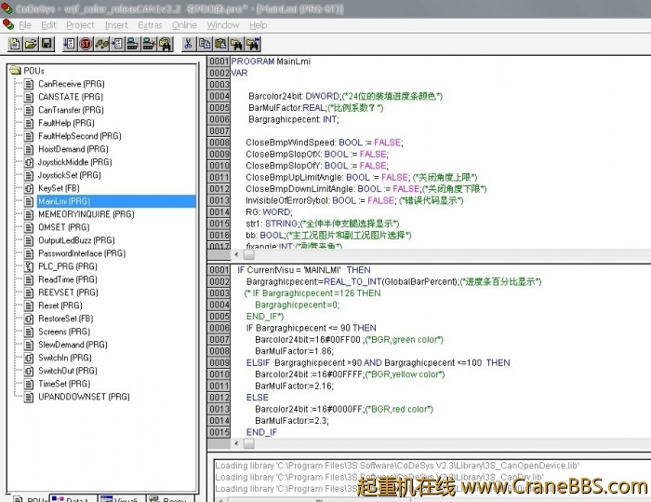This screenshot has width=651, height=502.
Task: Click the Open project toolbar icon
Action: tap(31, 44)
